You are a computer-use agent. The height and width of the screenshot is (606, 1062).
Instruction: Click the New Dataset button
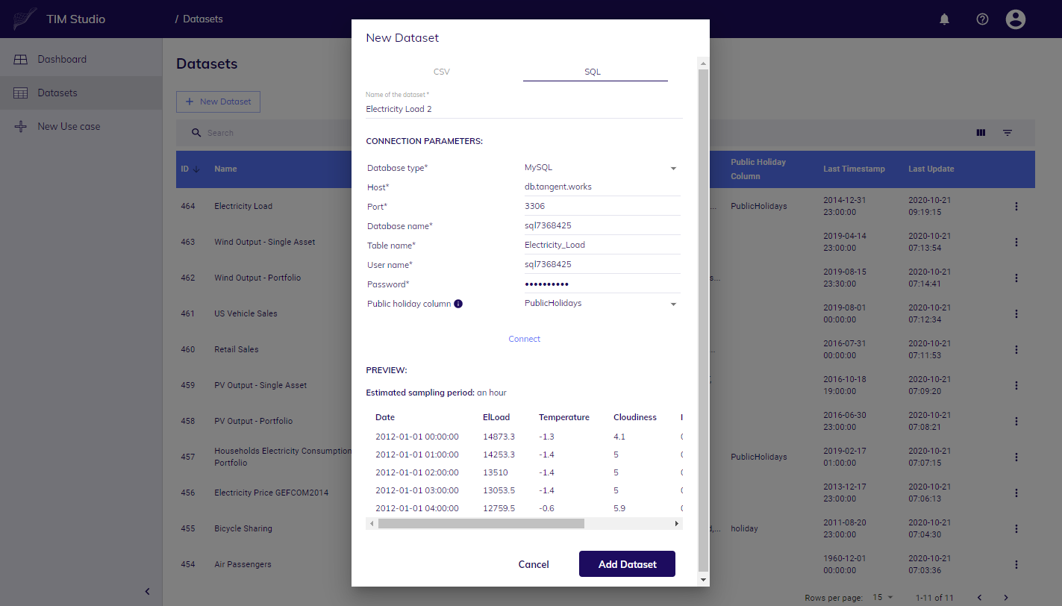tap(218, 101)
